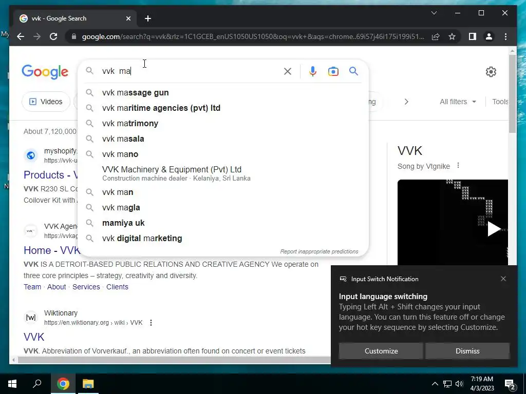The image size is (526, 394).
Task: Choose suggestion vvk mano
Action: click(223, 154)
